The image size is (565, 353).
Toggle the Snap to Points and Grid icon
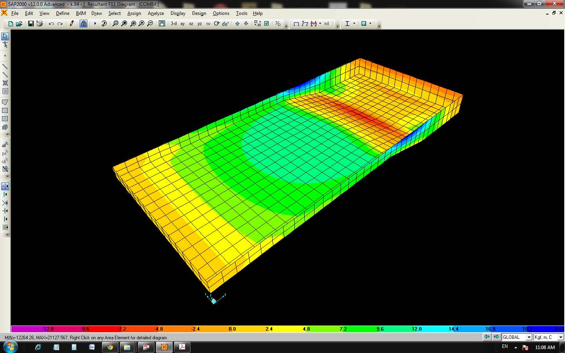tap(5, 186)
